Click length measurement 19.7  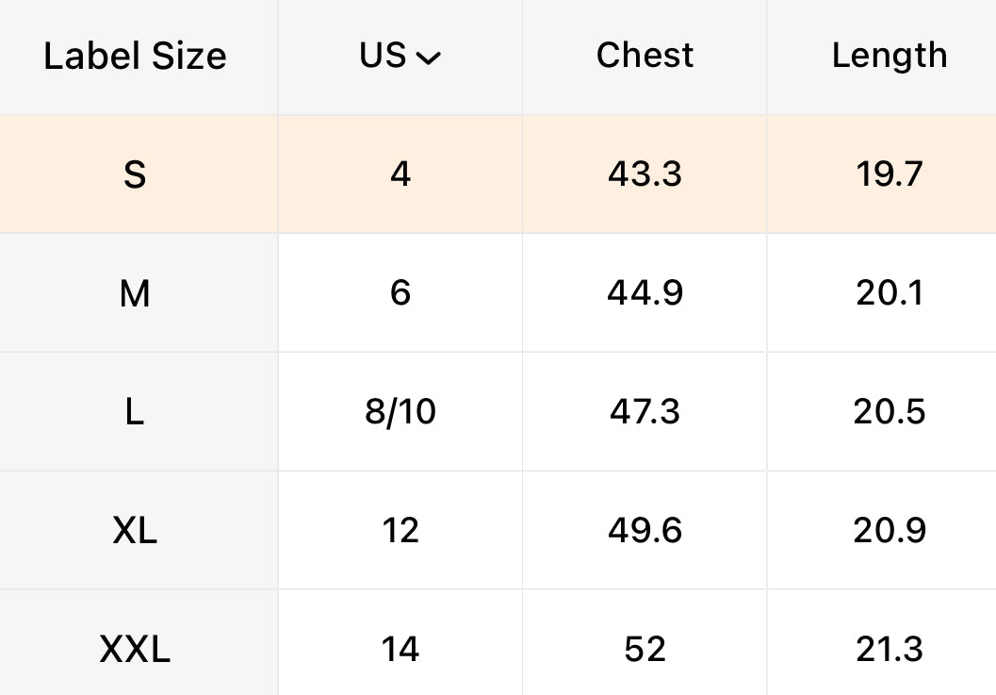pyautogui.click(x=889, y=174)
